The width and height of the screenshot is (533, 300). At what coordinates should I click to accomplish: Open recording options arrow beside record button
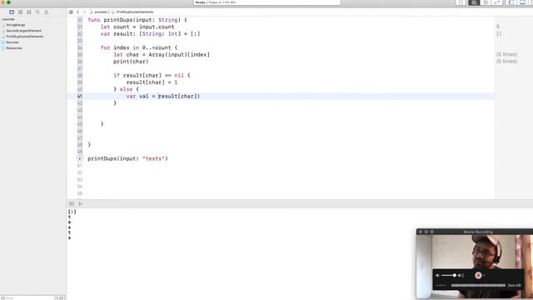pos(484,276)
